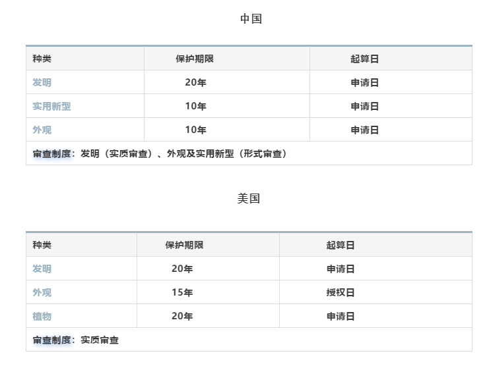
Task: Click the 发明 link in the 中国 table
Action: pyautogui.click(x=42, y=83)
